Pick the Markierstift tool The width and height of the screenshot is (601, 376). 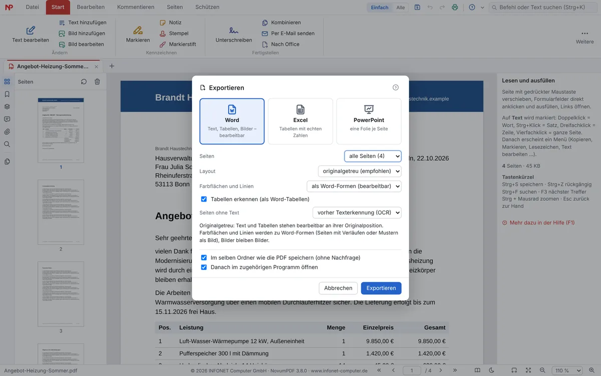[x=178, y=44]
